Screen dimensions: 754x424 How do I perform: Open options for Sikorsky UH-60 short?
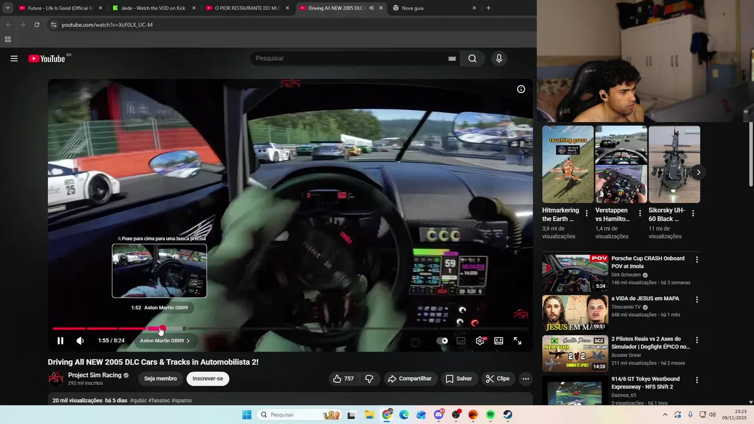point(693,213)
